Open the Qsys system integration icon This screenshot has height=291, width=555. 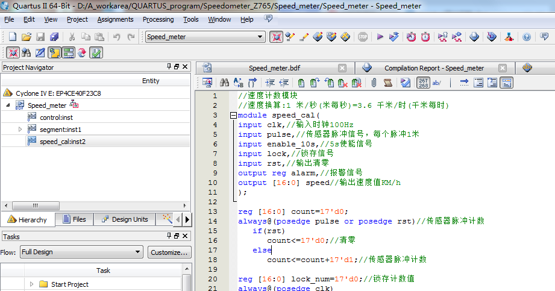click(509, 37)
